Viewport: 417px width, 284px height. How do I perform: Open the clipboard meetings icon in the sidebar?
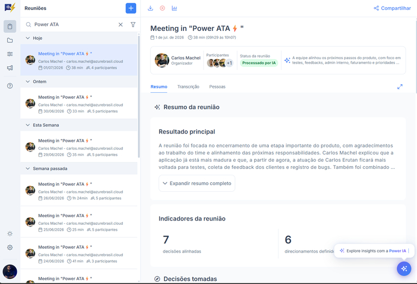(x=10, y=26)
